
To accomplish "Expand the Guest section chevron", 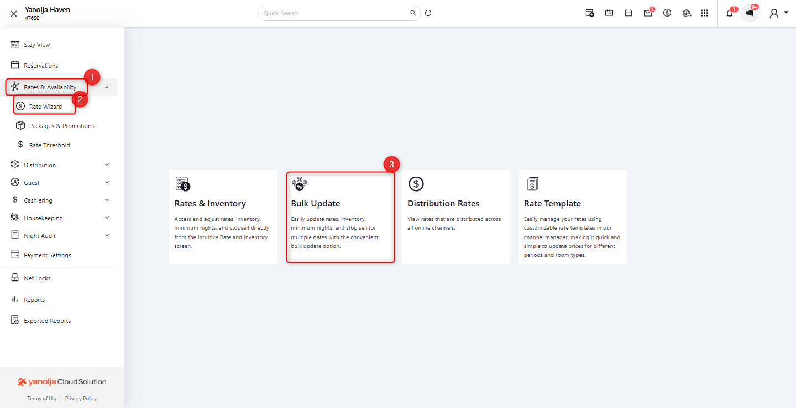I will 107,182.
